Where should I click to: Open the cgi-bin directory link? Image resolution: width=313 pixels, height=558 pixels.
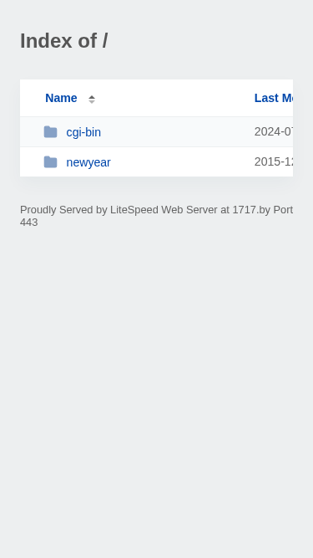(x=83, y=132)
